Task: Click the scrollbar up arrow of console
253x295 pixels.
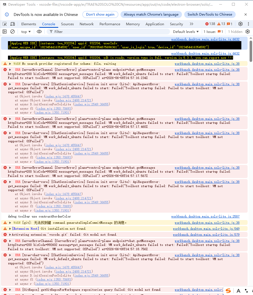Action: (251, 38)
